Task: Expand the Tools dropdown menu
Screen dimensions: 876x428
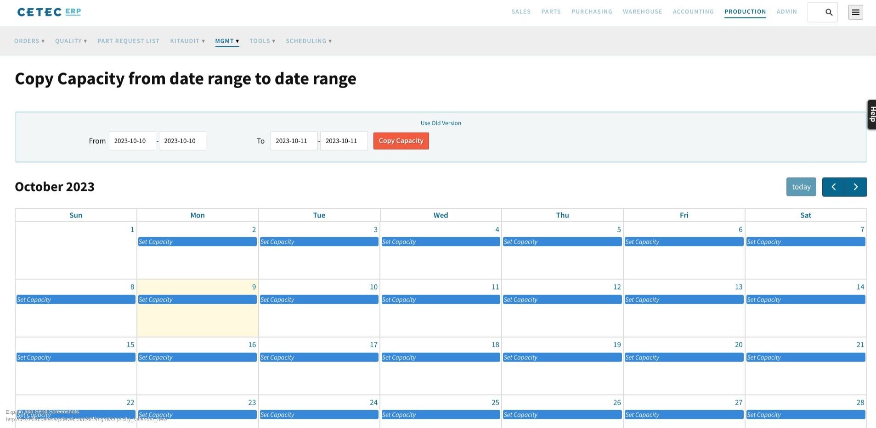Action: click(262, 41)
